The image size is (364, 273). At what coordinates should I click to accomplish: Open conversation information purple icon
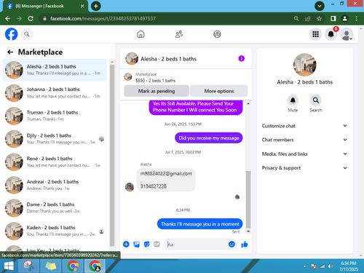(242, 58)
